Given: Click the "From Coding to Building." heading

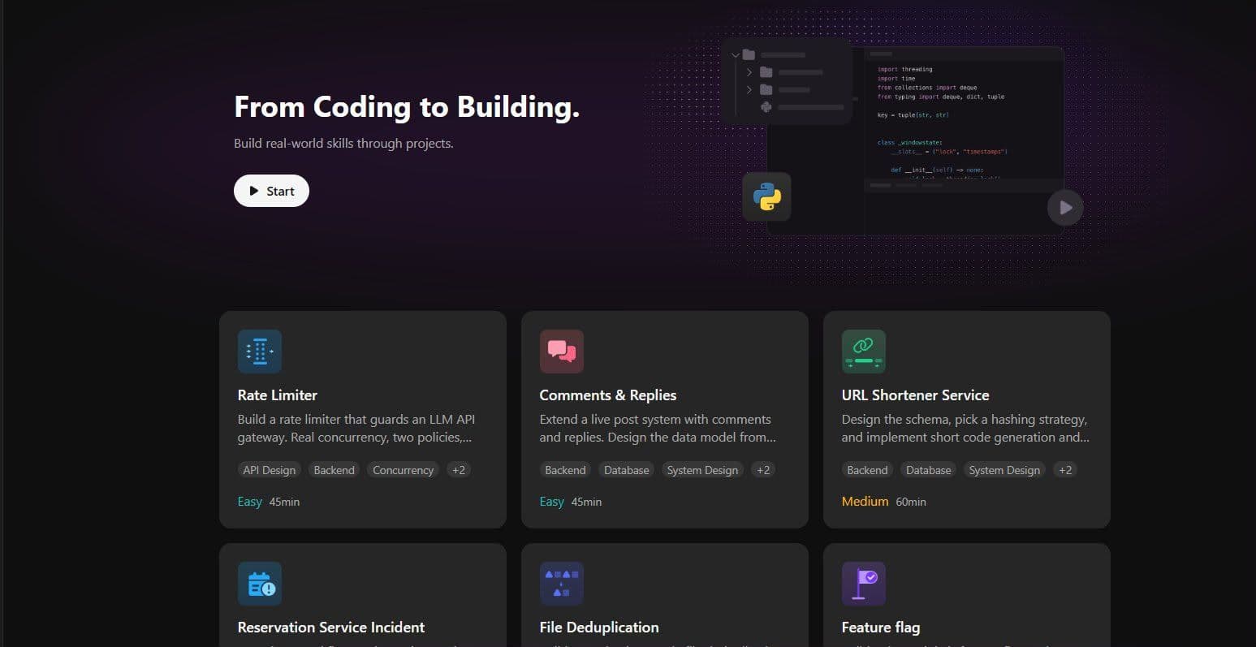Looking at the screenshot, I should click(407, 107).
